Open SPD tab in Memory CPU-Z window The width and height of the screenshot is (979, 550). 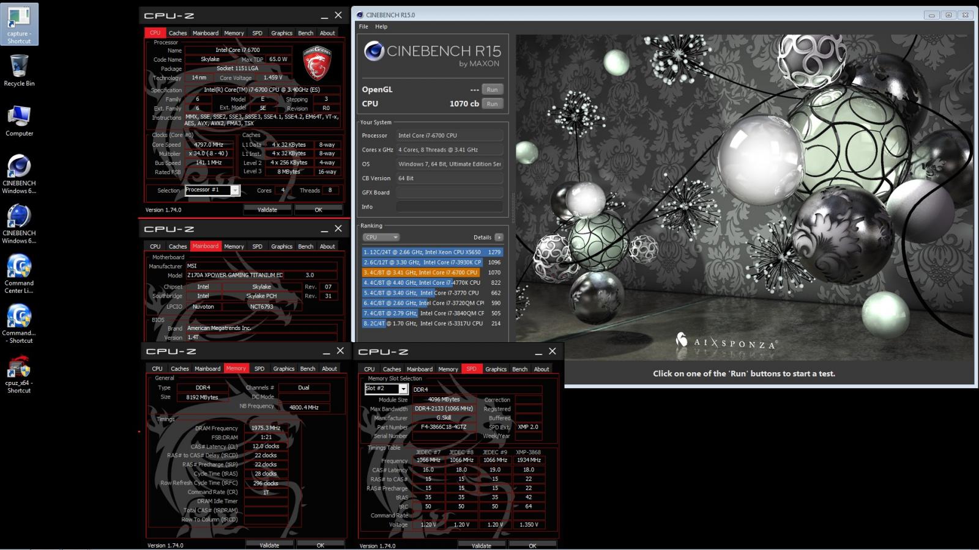[259, 369]
